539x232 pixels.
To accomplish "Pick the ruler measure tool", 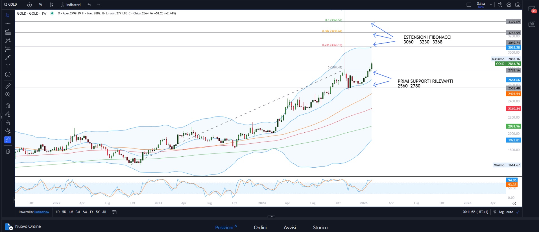I will click(x=8, y=86).
